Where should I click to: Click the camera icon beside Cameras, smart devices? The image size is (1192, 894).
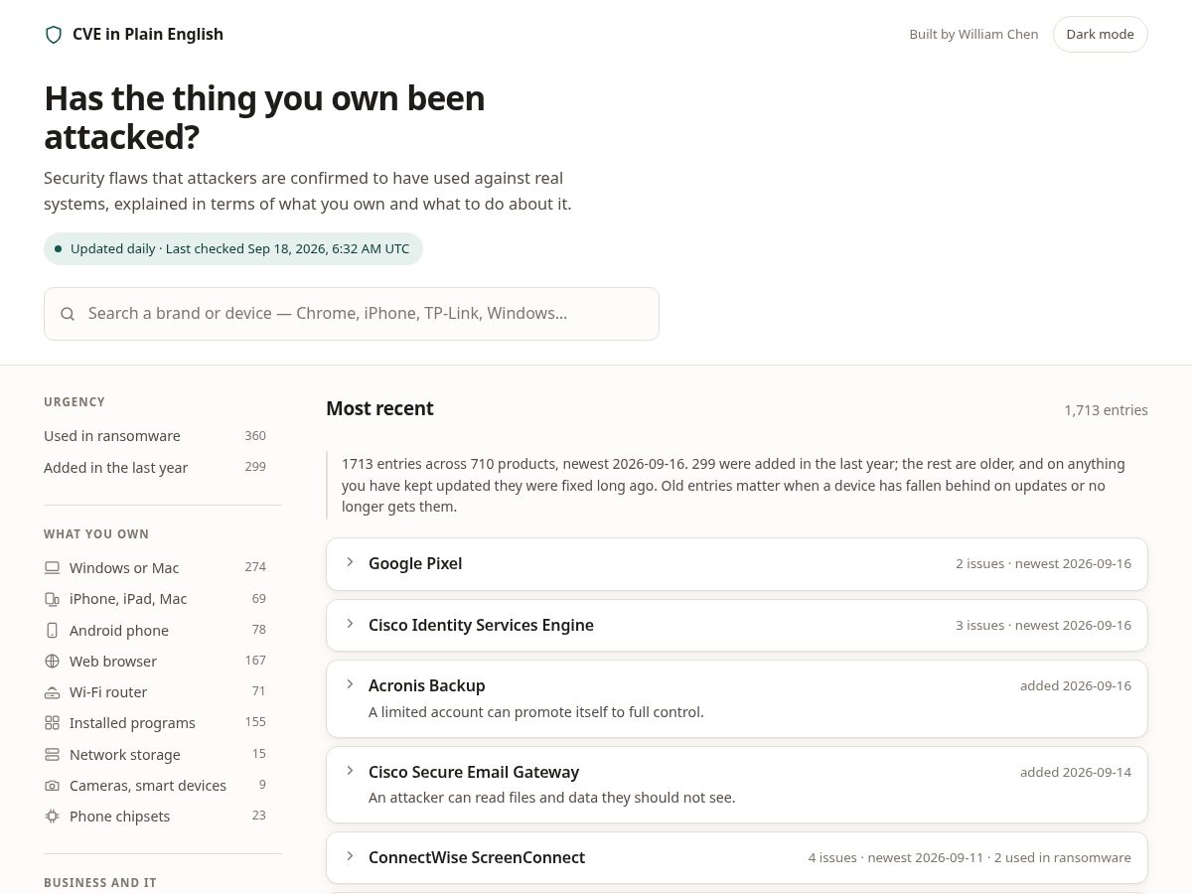tap(52, 786)
